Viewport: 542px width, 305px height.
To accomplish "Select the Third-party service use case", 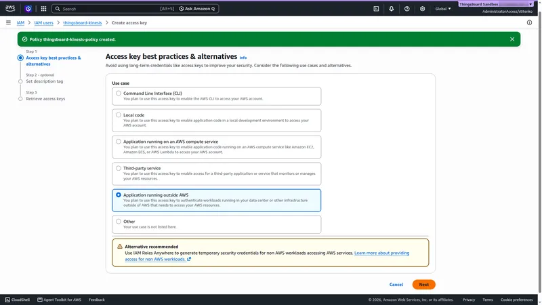I will pyautogui.click(x=216, y=174).
